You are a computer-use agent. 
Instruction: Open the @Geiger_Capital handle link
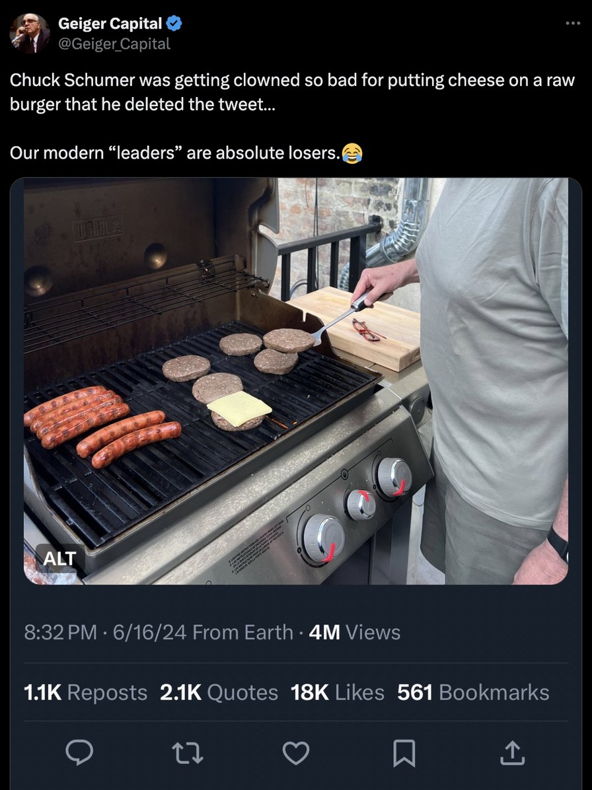114,44
